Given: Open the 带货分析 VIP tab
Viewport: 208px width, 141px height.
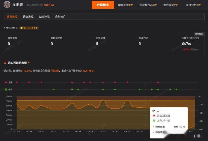Looking at the screenshot, I should click(x=171, y=5).
